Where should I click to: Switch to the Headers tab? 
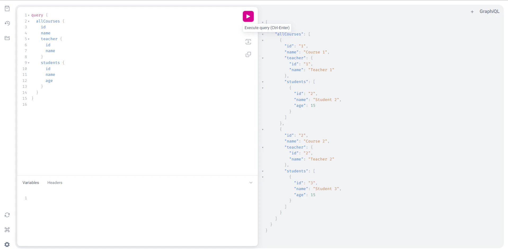[x=55, y=182]
